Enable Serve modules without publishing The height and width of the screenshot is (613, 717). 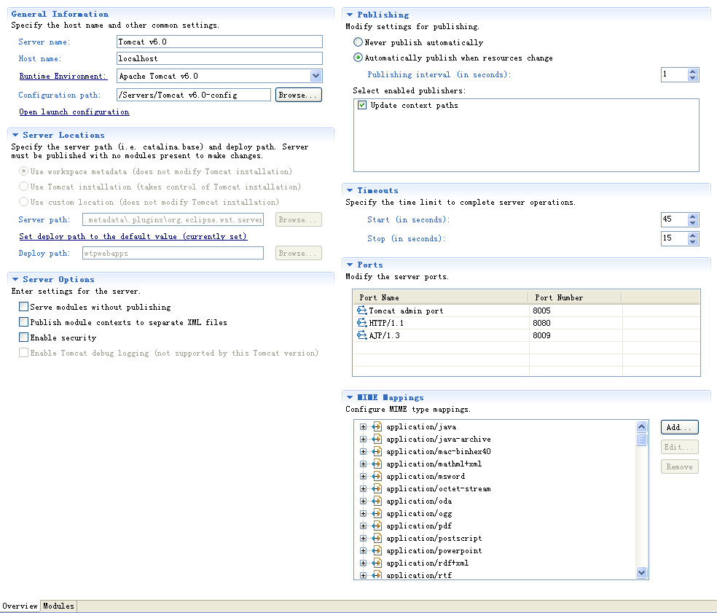tap(24, 306)
